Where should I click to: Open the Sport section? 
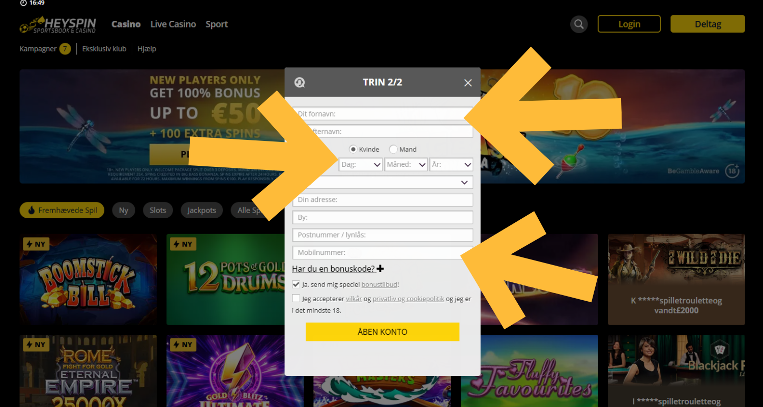(x=217, y=24)
